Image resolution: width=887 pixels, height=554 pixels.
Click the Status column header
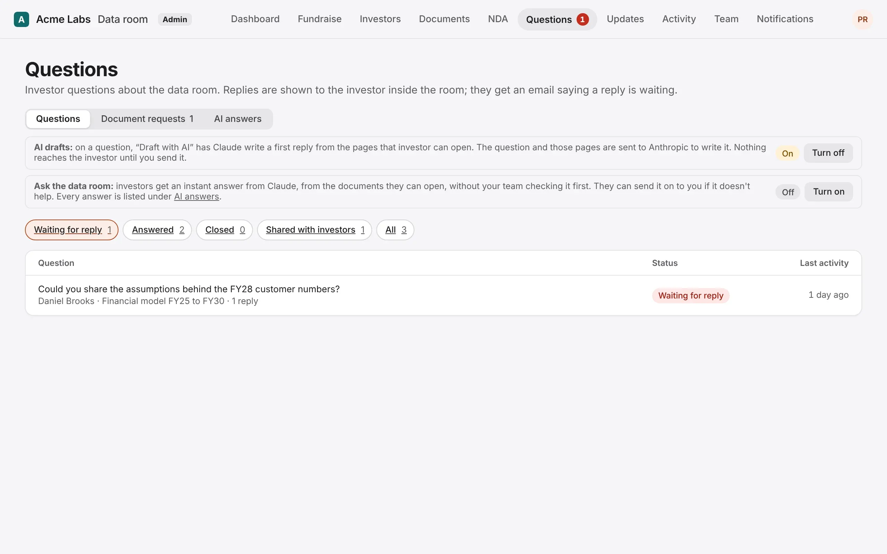point(665,263)
